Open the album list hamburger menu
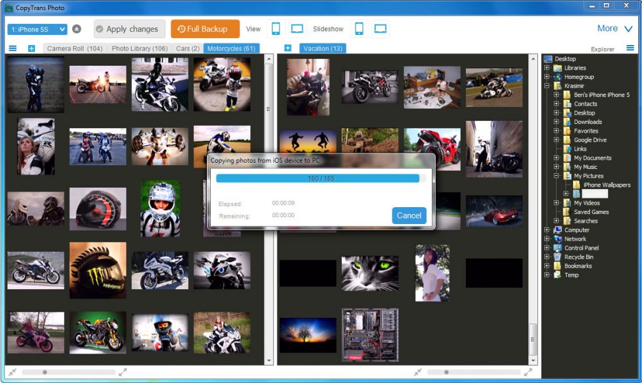Image resolution: width=642 pixels, height=383 pixels. pyautogui.click(x=12, y=48)
